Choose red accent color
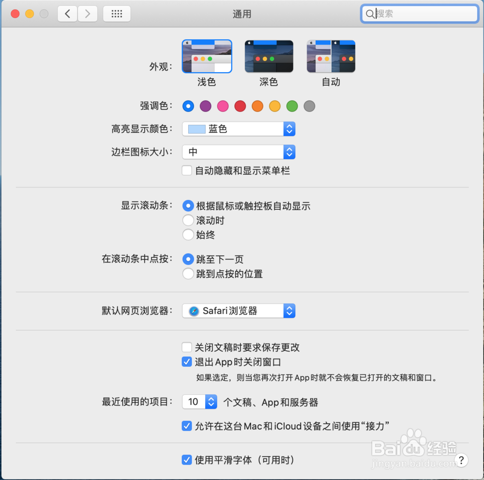Image resolution: width=484 pixels, height=480 pixels. 240,106
